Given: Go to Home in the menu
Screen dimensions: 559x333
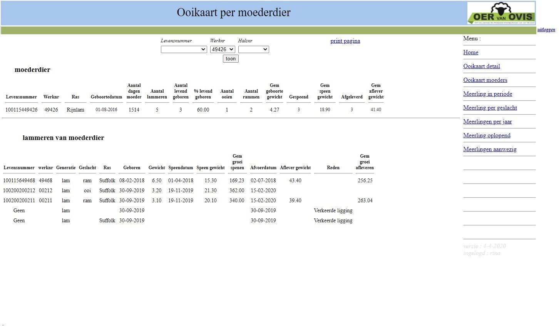Looking at the screenshot, I should point(470,52).
